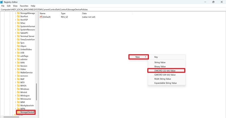
Task: Open the Help menu
Action: (x=33, y=6)
